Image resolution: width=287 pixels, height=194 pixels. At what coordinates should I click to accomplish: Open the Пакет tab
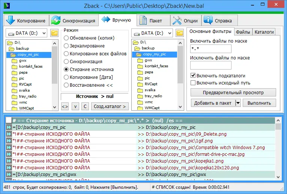(153, 21)
